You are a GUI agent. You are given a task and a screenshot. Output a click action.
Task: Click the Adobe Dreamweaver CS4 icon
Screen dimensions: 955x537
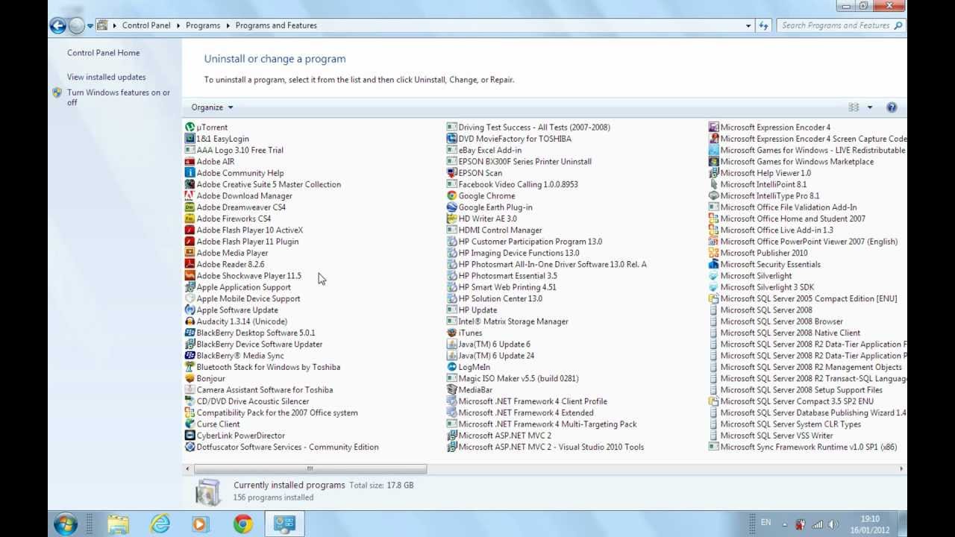(190, 207)
